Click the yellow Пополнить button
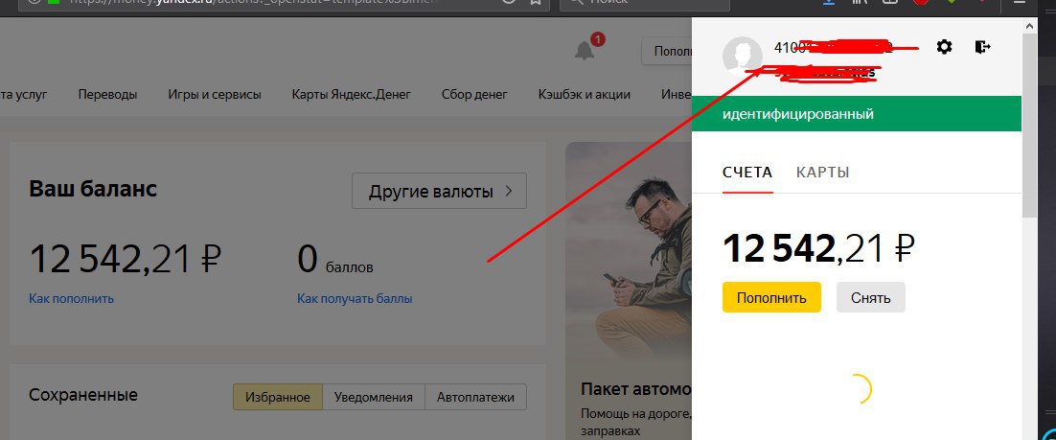This screenshot has height=440, width=1056. (771, 297)
